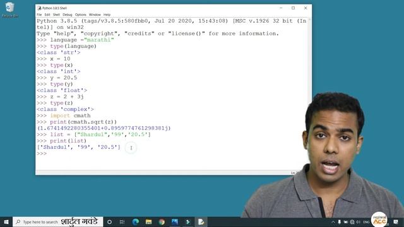This screenshot has height=227, width=404.
Task: Click the ENG language indicator
Action: [366, 222]
